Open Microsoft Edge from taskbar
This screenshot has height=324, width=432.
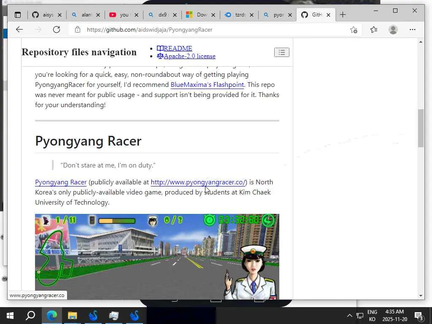click(x=52, y=316)
